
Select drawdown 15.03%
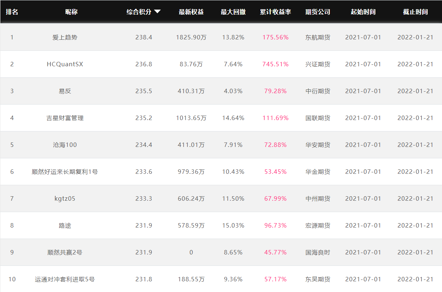[x=233, y=225]
